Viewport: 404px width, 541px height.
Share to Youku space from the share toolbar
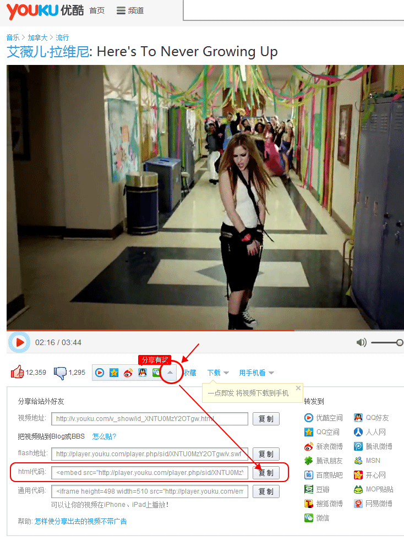(100, 373)
